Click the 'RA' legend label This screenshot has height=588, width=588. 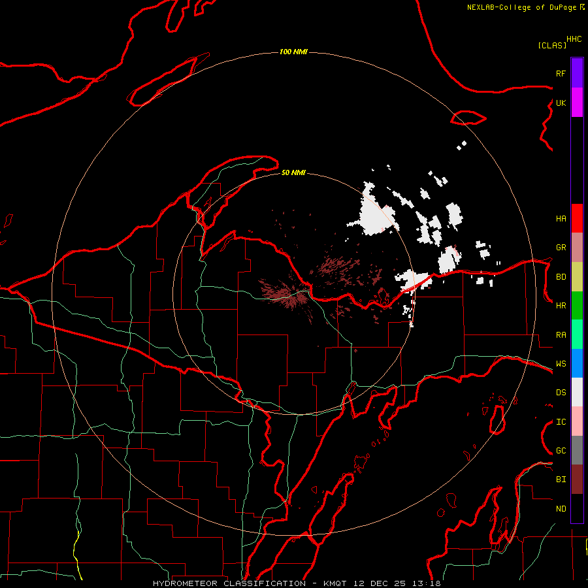coord(561,335)
